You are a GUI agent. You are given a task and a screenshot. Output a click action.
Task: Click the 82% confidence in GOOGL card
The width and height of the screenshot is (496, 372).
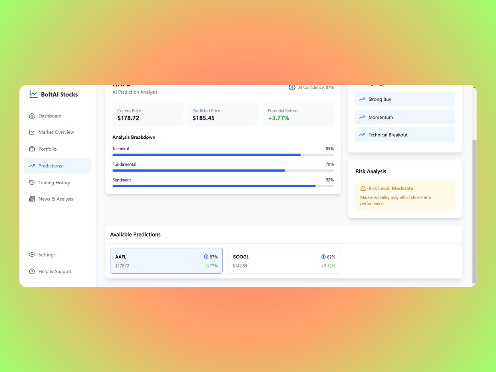pos(331,257)
